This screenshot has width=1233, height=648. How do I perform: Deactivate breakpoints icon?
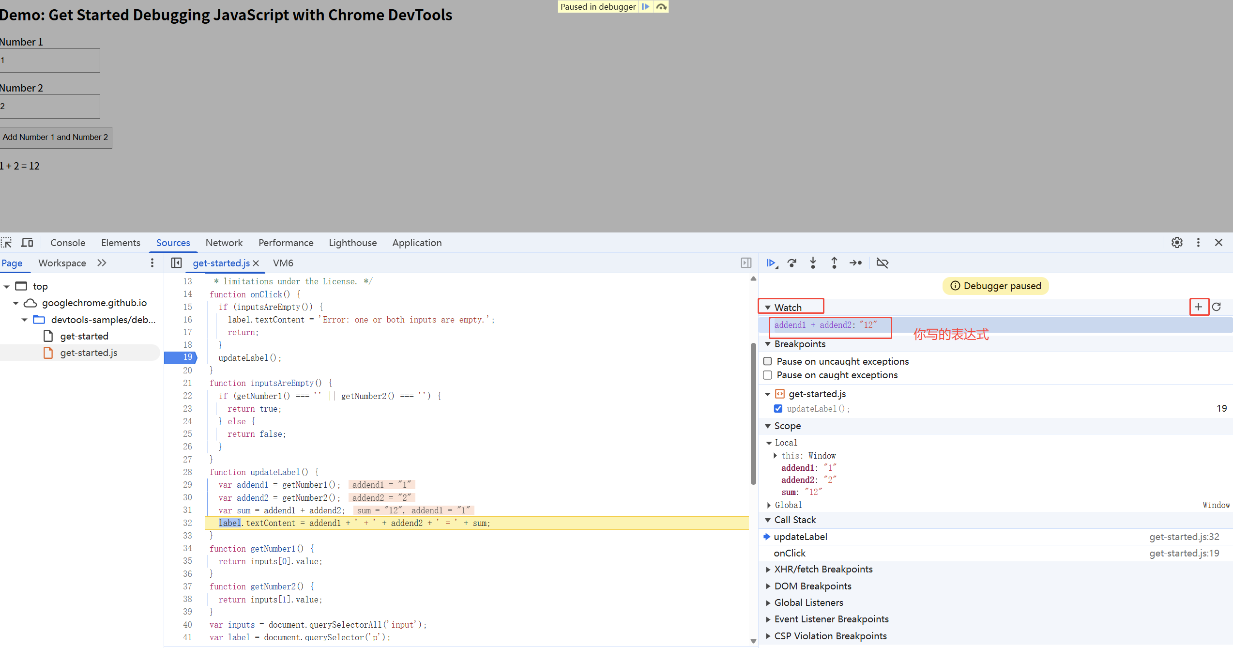[883, 263]
